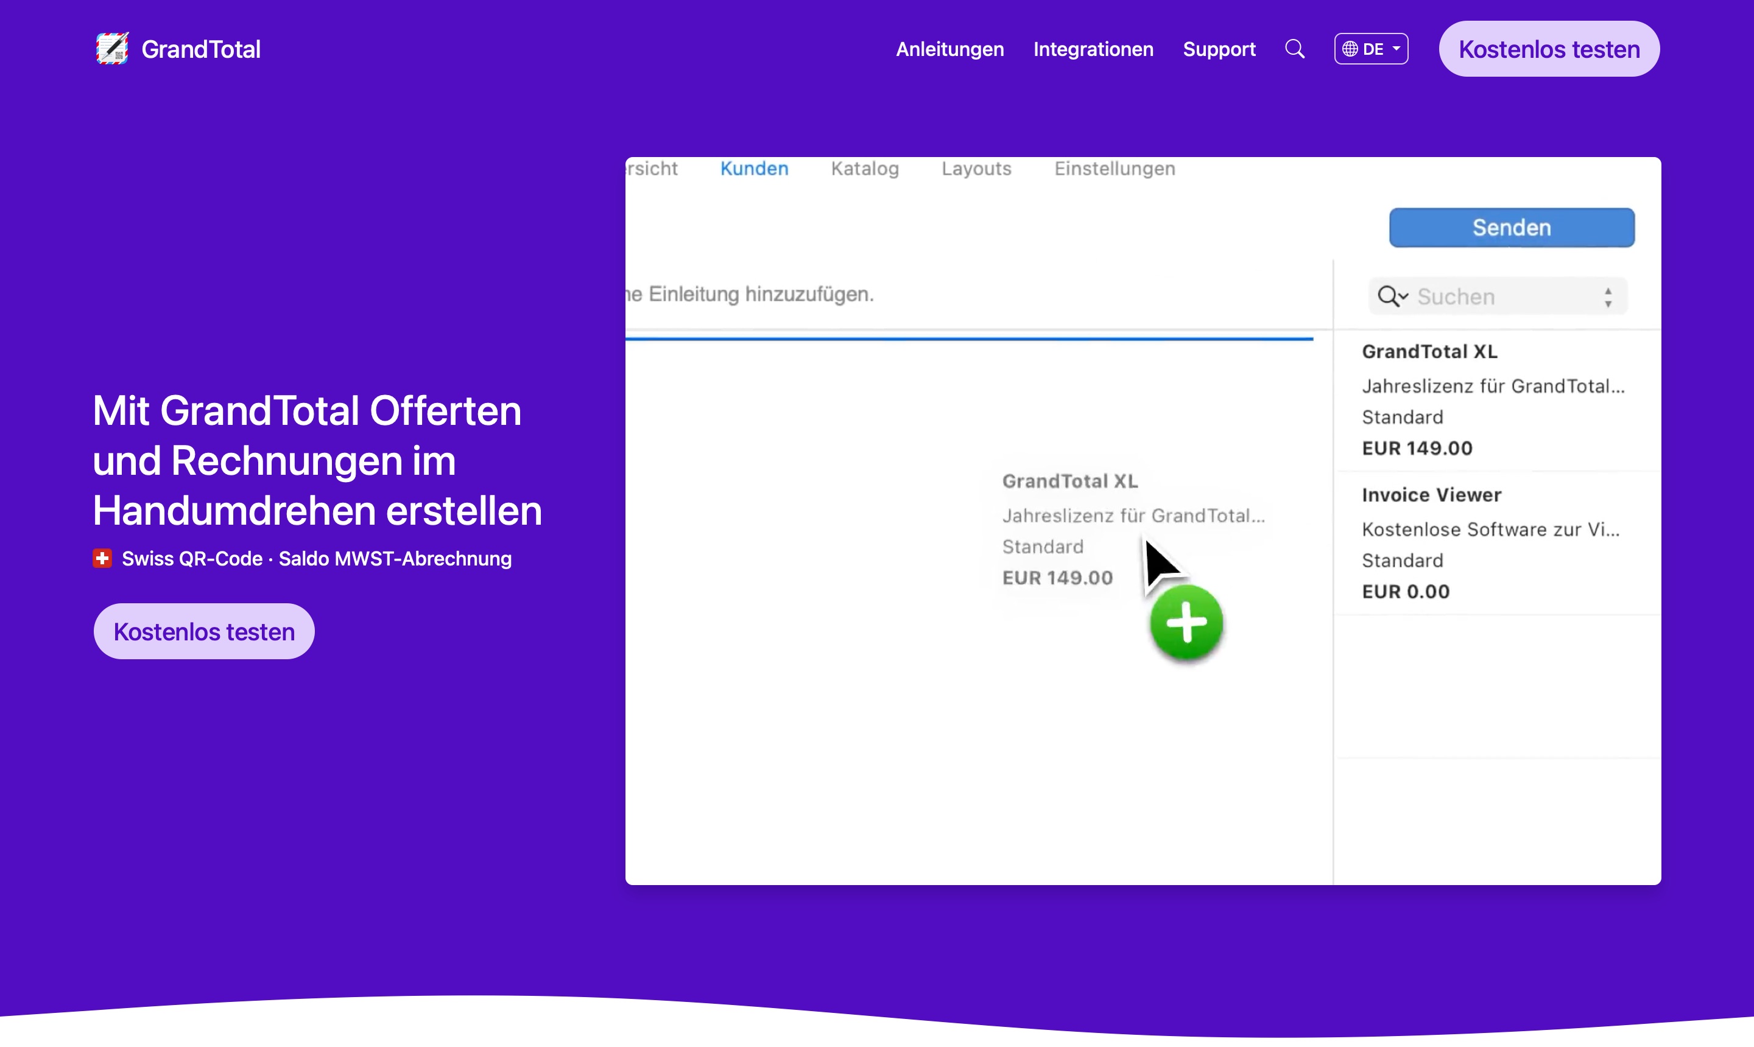Open the DE language dropdown

(x=1371, y=49)
